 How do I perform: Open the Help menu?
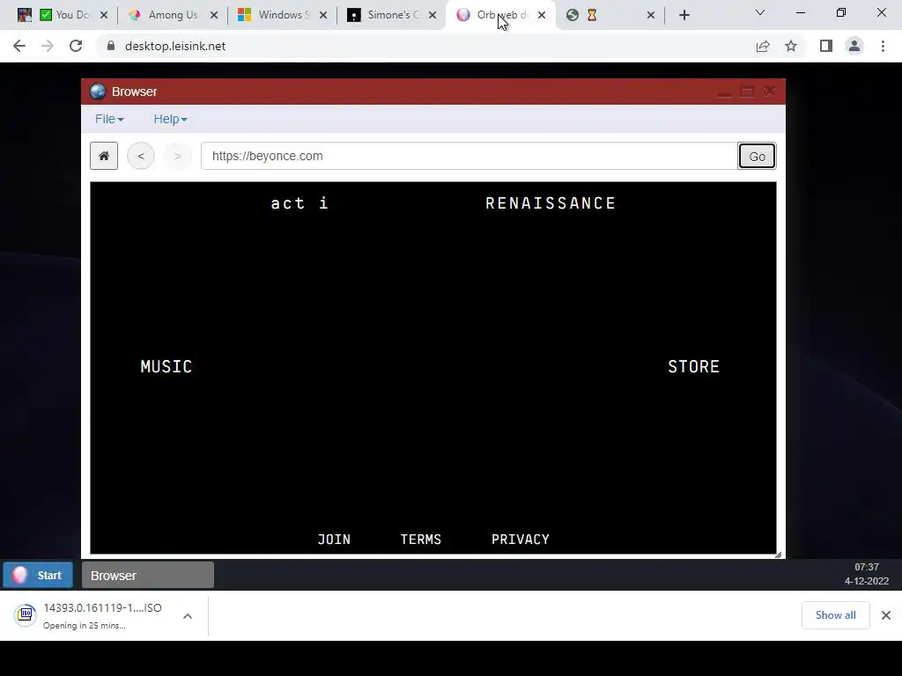pos(170,119)
